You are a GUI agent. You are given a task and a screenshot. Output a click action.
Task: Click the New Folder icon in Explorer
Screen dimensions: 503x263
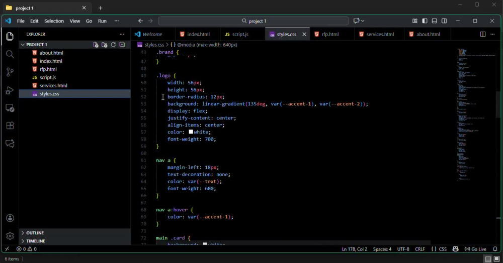coord(104,45)
